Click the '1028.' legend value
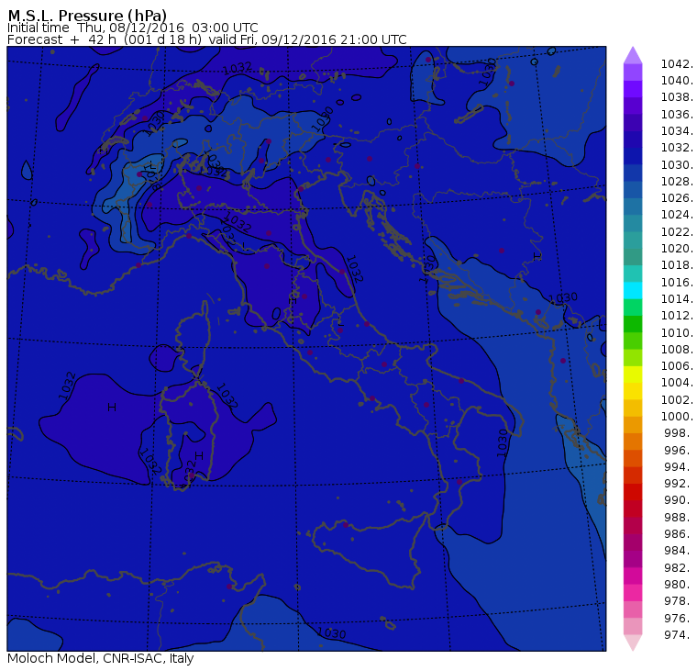 (x=677, y=181)
